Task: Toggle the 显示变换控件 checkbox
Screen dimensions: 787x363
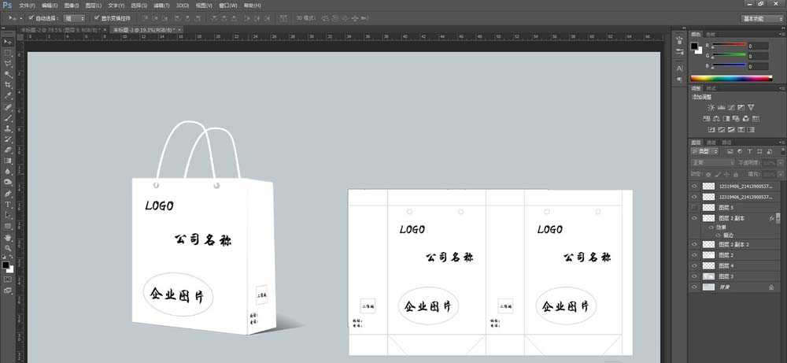Action: pyautogui.click(x=96, y=17)
